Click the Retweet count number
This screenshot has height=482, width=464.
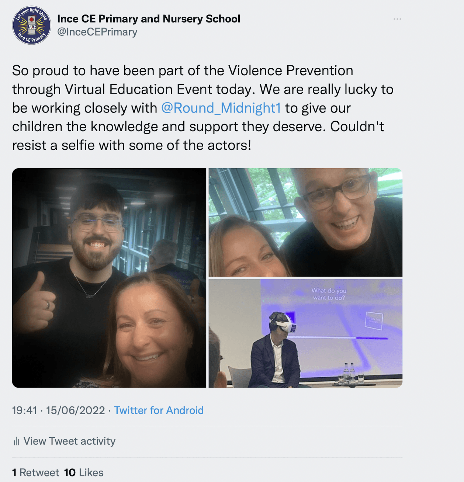click(x=14, y=472)
